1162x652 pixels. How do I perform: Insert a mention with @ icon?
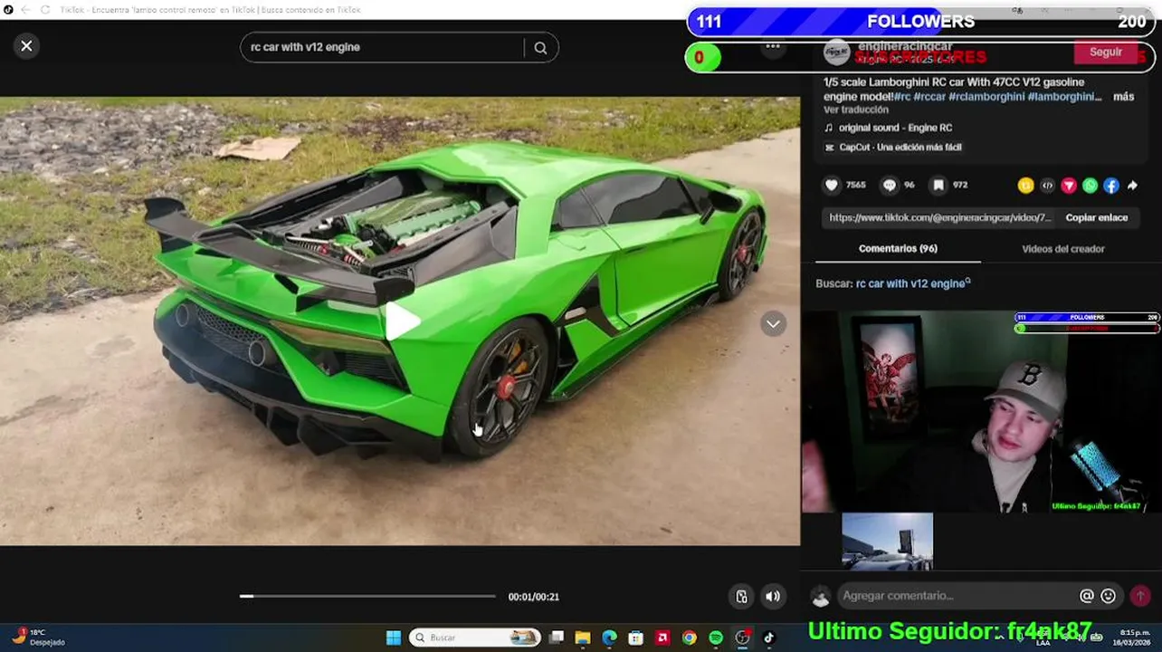(x=1087, y=596)
